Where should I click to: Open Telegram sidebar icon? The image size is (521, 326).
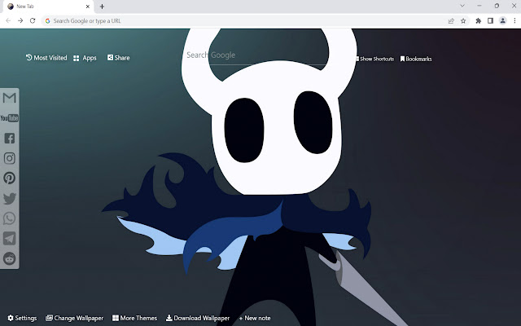[x=9, y=239]
